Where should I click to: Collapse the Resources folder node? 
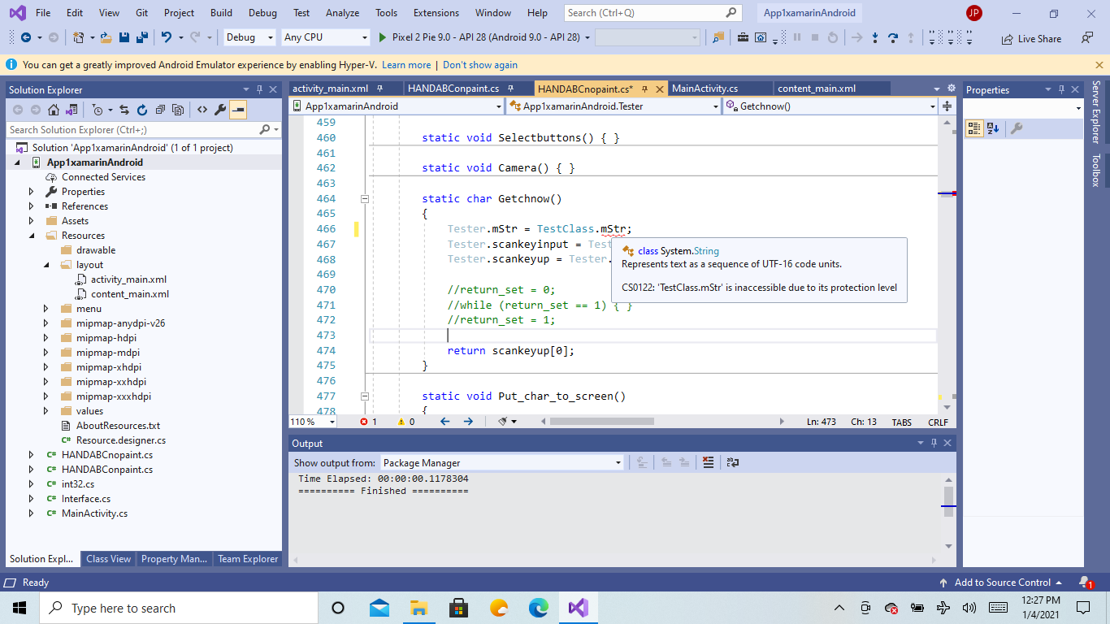32,236
